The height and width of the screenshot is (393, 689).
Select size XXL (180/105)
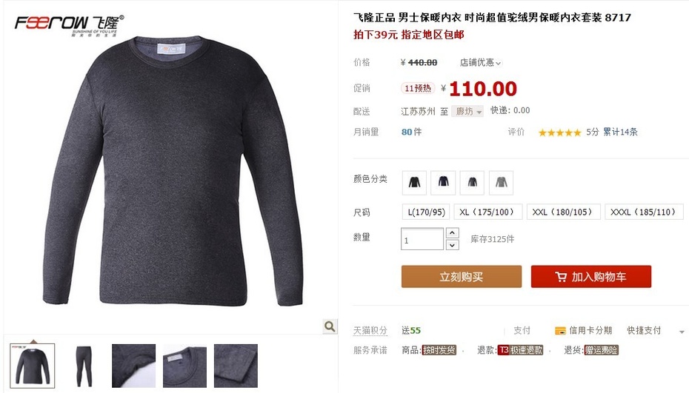(563, 212)
